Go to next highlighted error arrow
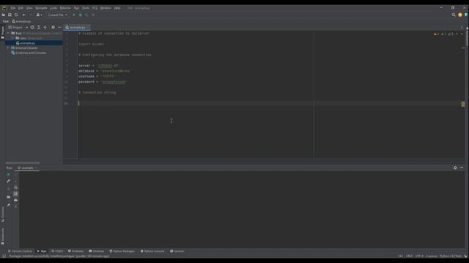Screen dimensions: 469x263 click(462, 34)
